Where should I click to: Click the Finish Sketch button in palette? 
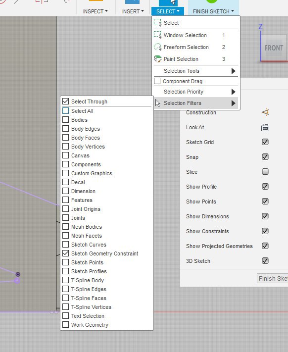[x=273, y=278]
